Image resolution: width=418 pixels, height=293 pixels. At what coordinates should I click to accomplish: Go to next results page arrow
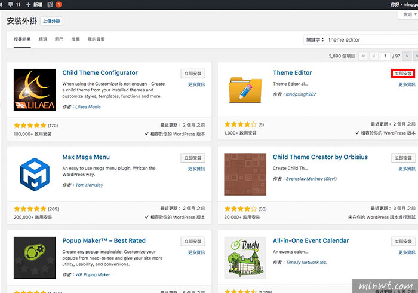[407, 56]
